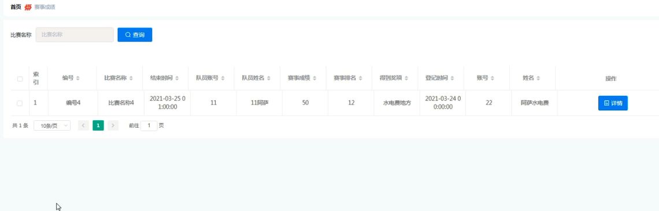
Task: Click the 赛事成绩 breadcrumb item
Action: (45, 7)
